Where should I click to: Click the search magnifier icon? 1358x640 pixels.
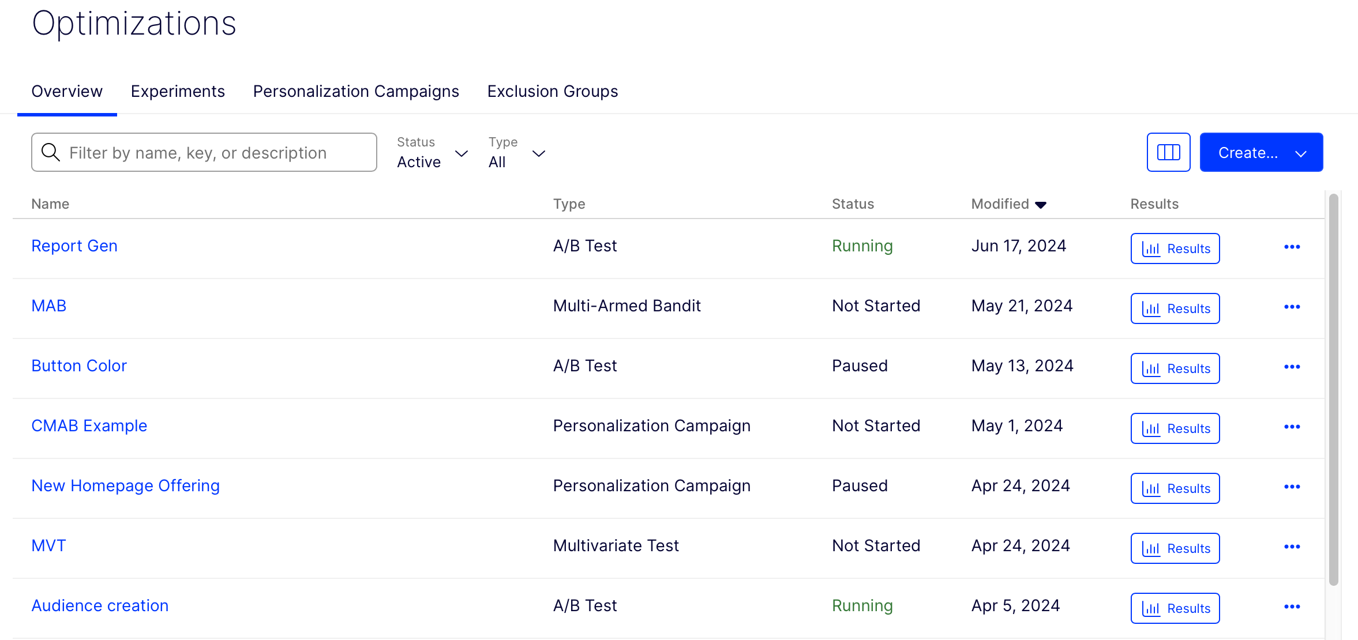(x=51, y=152)
